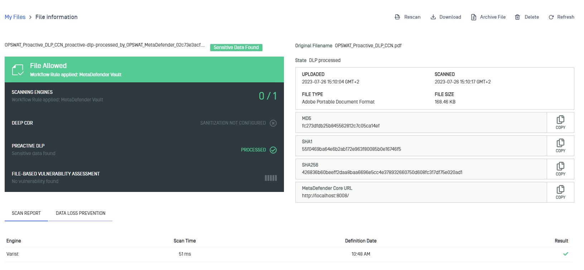Copy the MetaDefender Core URL
Viewport: 584px width, 270px height.
pos(560,192)
